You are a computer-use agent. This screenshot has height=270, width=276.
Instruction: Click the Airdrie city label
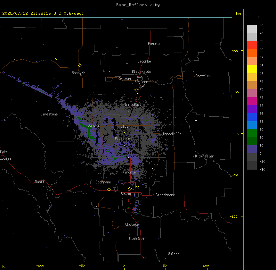[129, 172]
